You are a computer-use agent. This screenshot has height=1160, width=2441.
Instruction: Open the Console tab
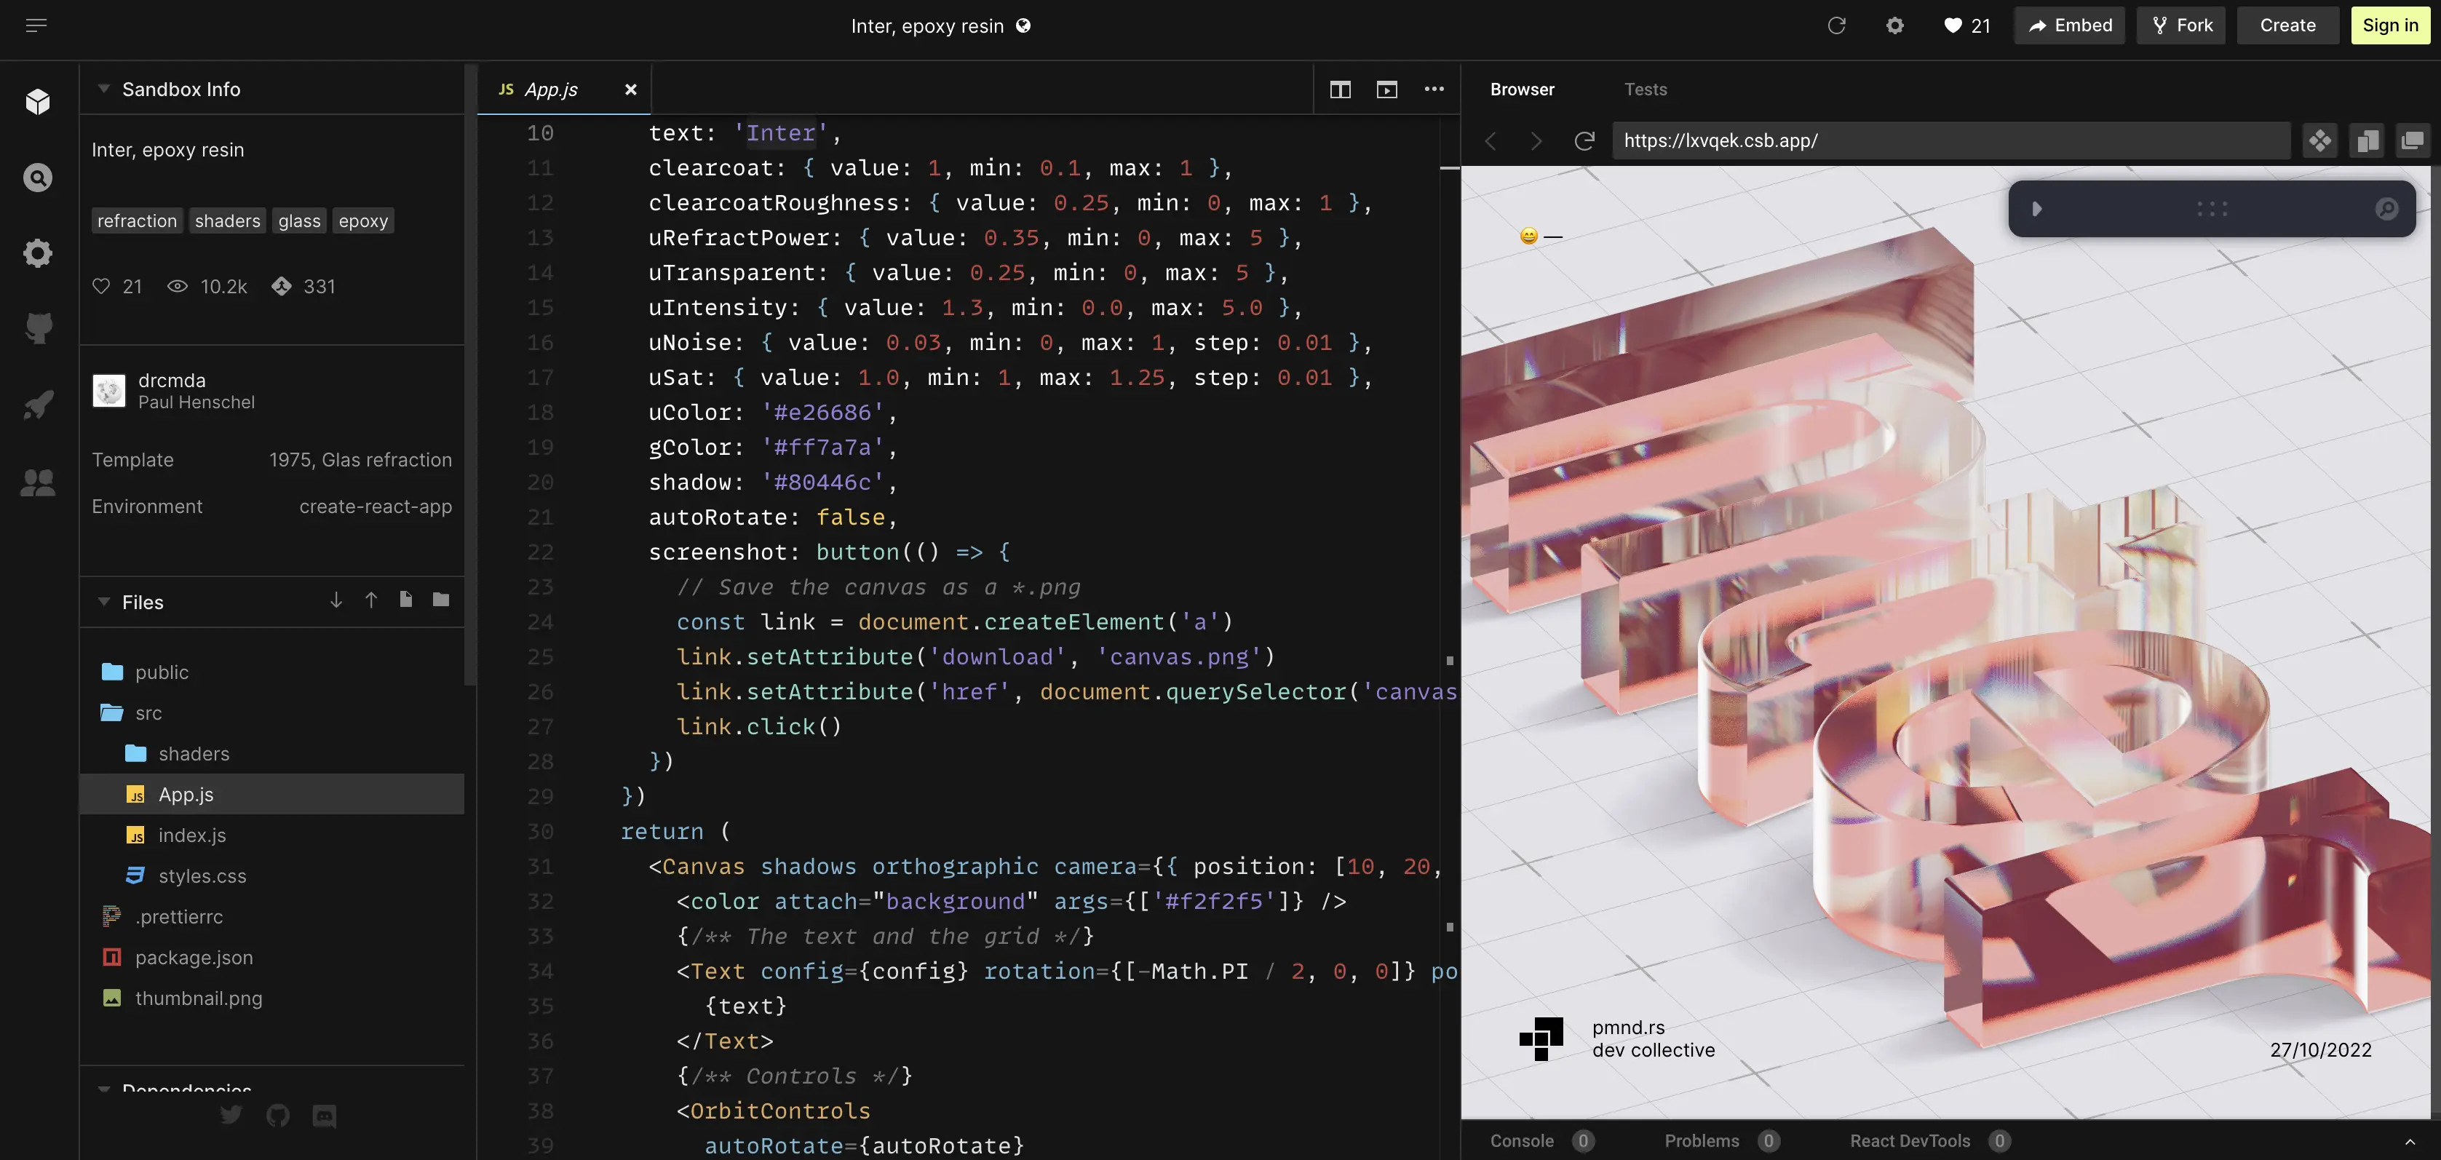pyautogui.click(x=1521, y=1141)
